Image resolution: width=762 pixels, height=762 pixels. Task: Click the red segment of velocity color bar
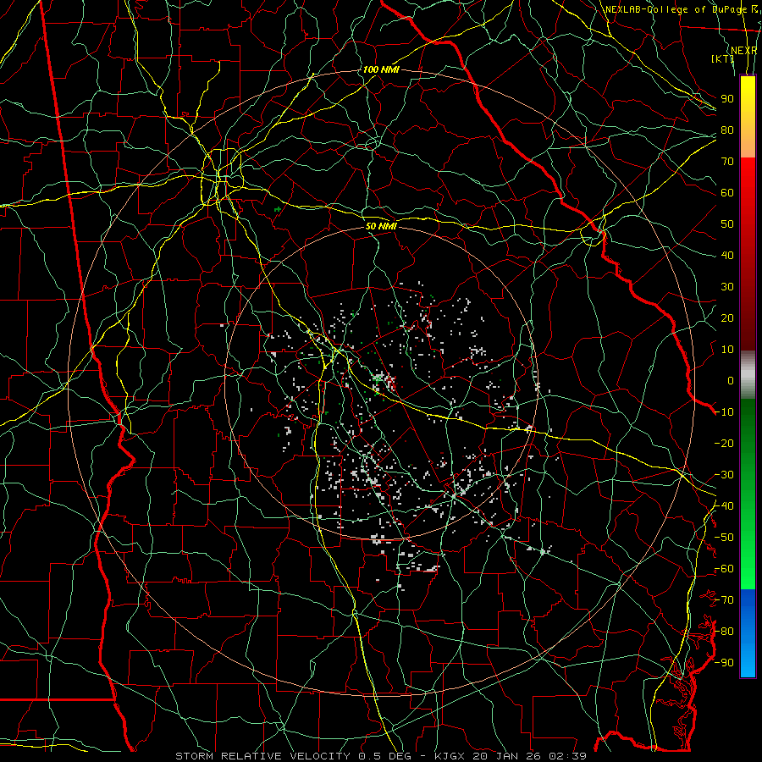pyautogui.click(x=748, y=252)
